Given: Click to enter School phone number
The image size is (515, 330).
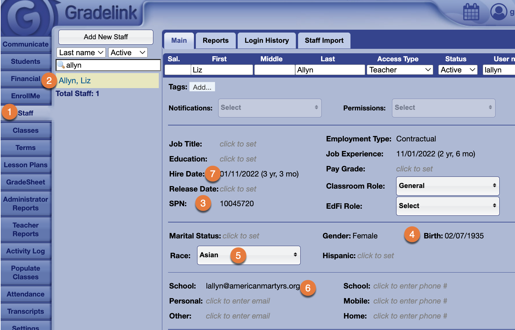Looking at the screenshot, I should coord(410,286).
